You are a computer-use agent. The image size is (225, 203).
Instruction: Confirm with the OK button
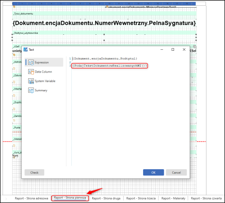click(153, 173)
